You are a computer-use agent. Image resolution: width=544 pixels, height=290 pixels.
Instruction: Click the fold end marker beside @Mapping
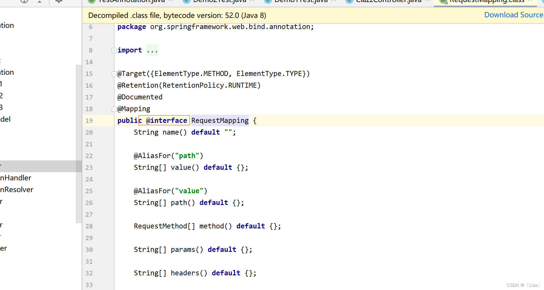click(114, 109)
